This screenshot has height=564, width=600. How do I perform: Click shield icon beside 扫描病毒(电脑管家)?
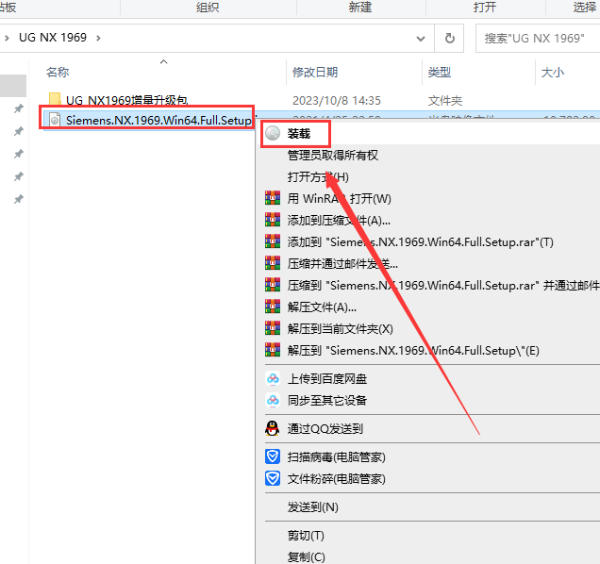(x=273, y=456)
